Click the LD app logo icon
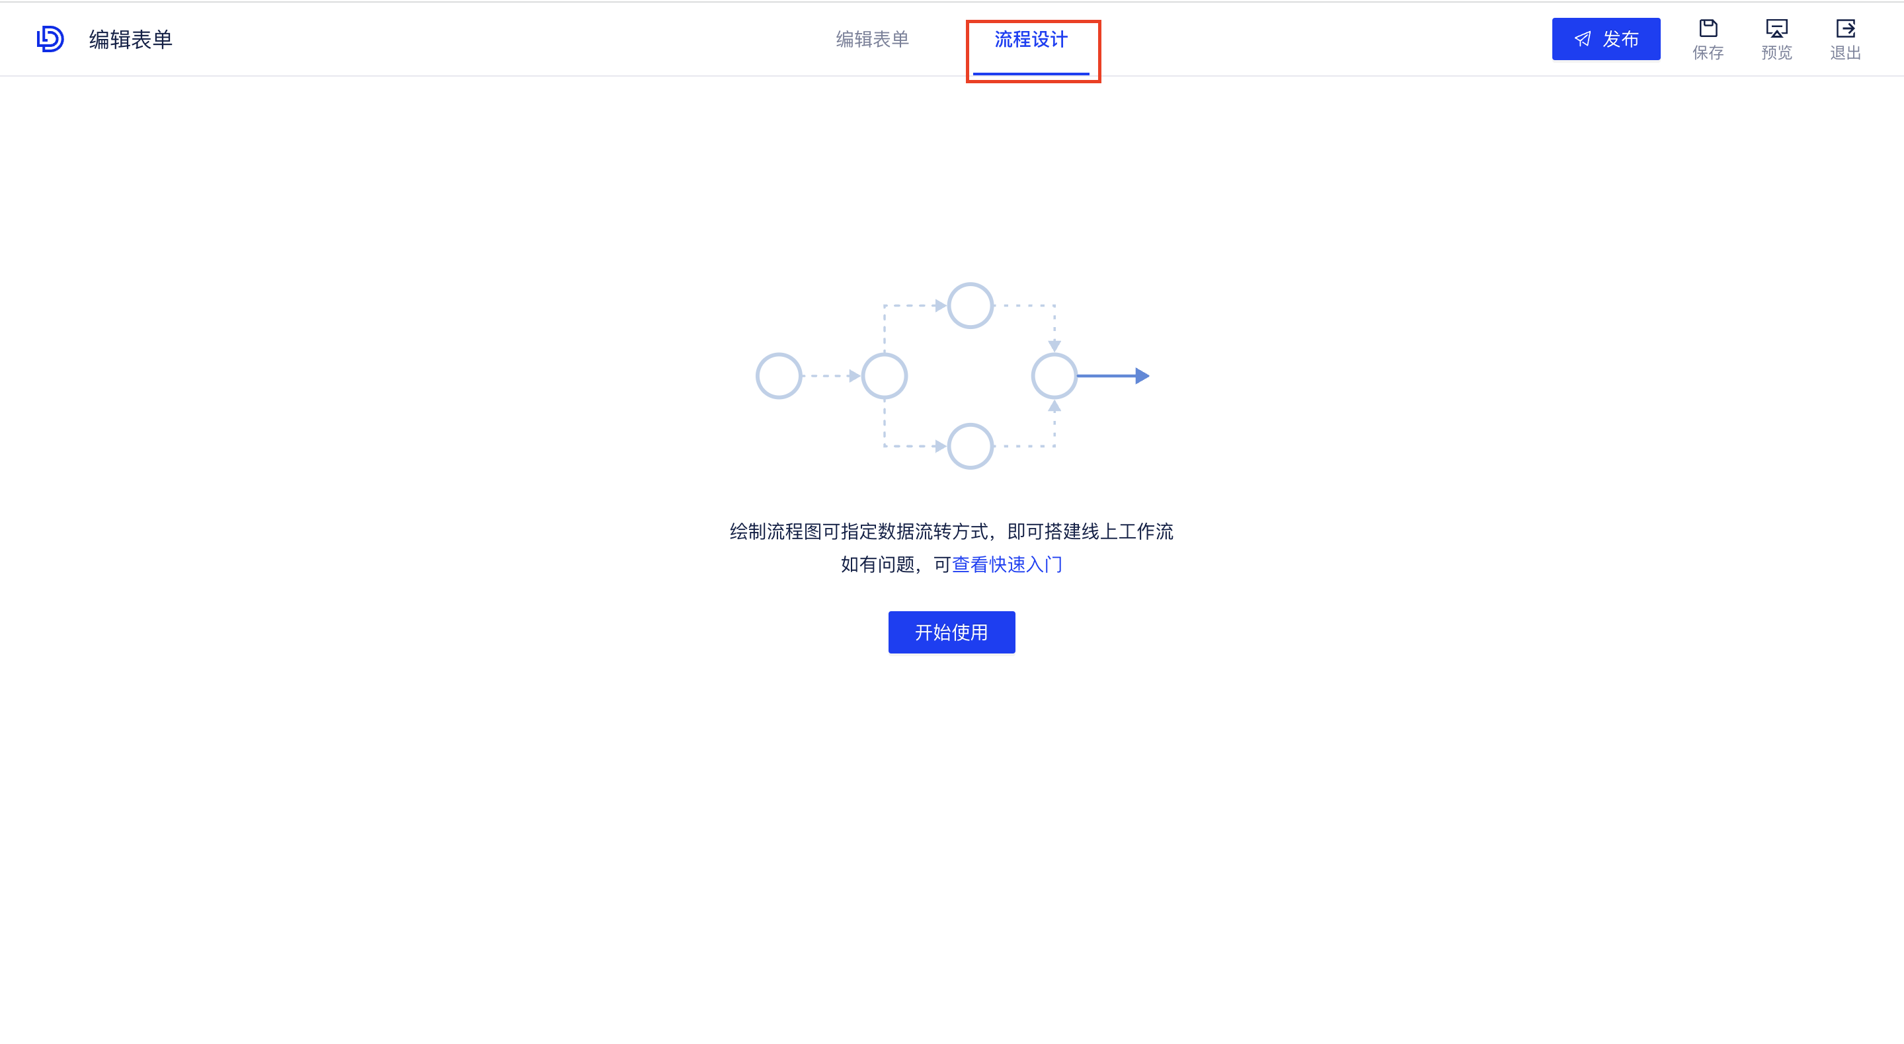Viewport: 1904px width, 1044px height. tap(50, 38)
